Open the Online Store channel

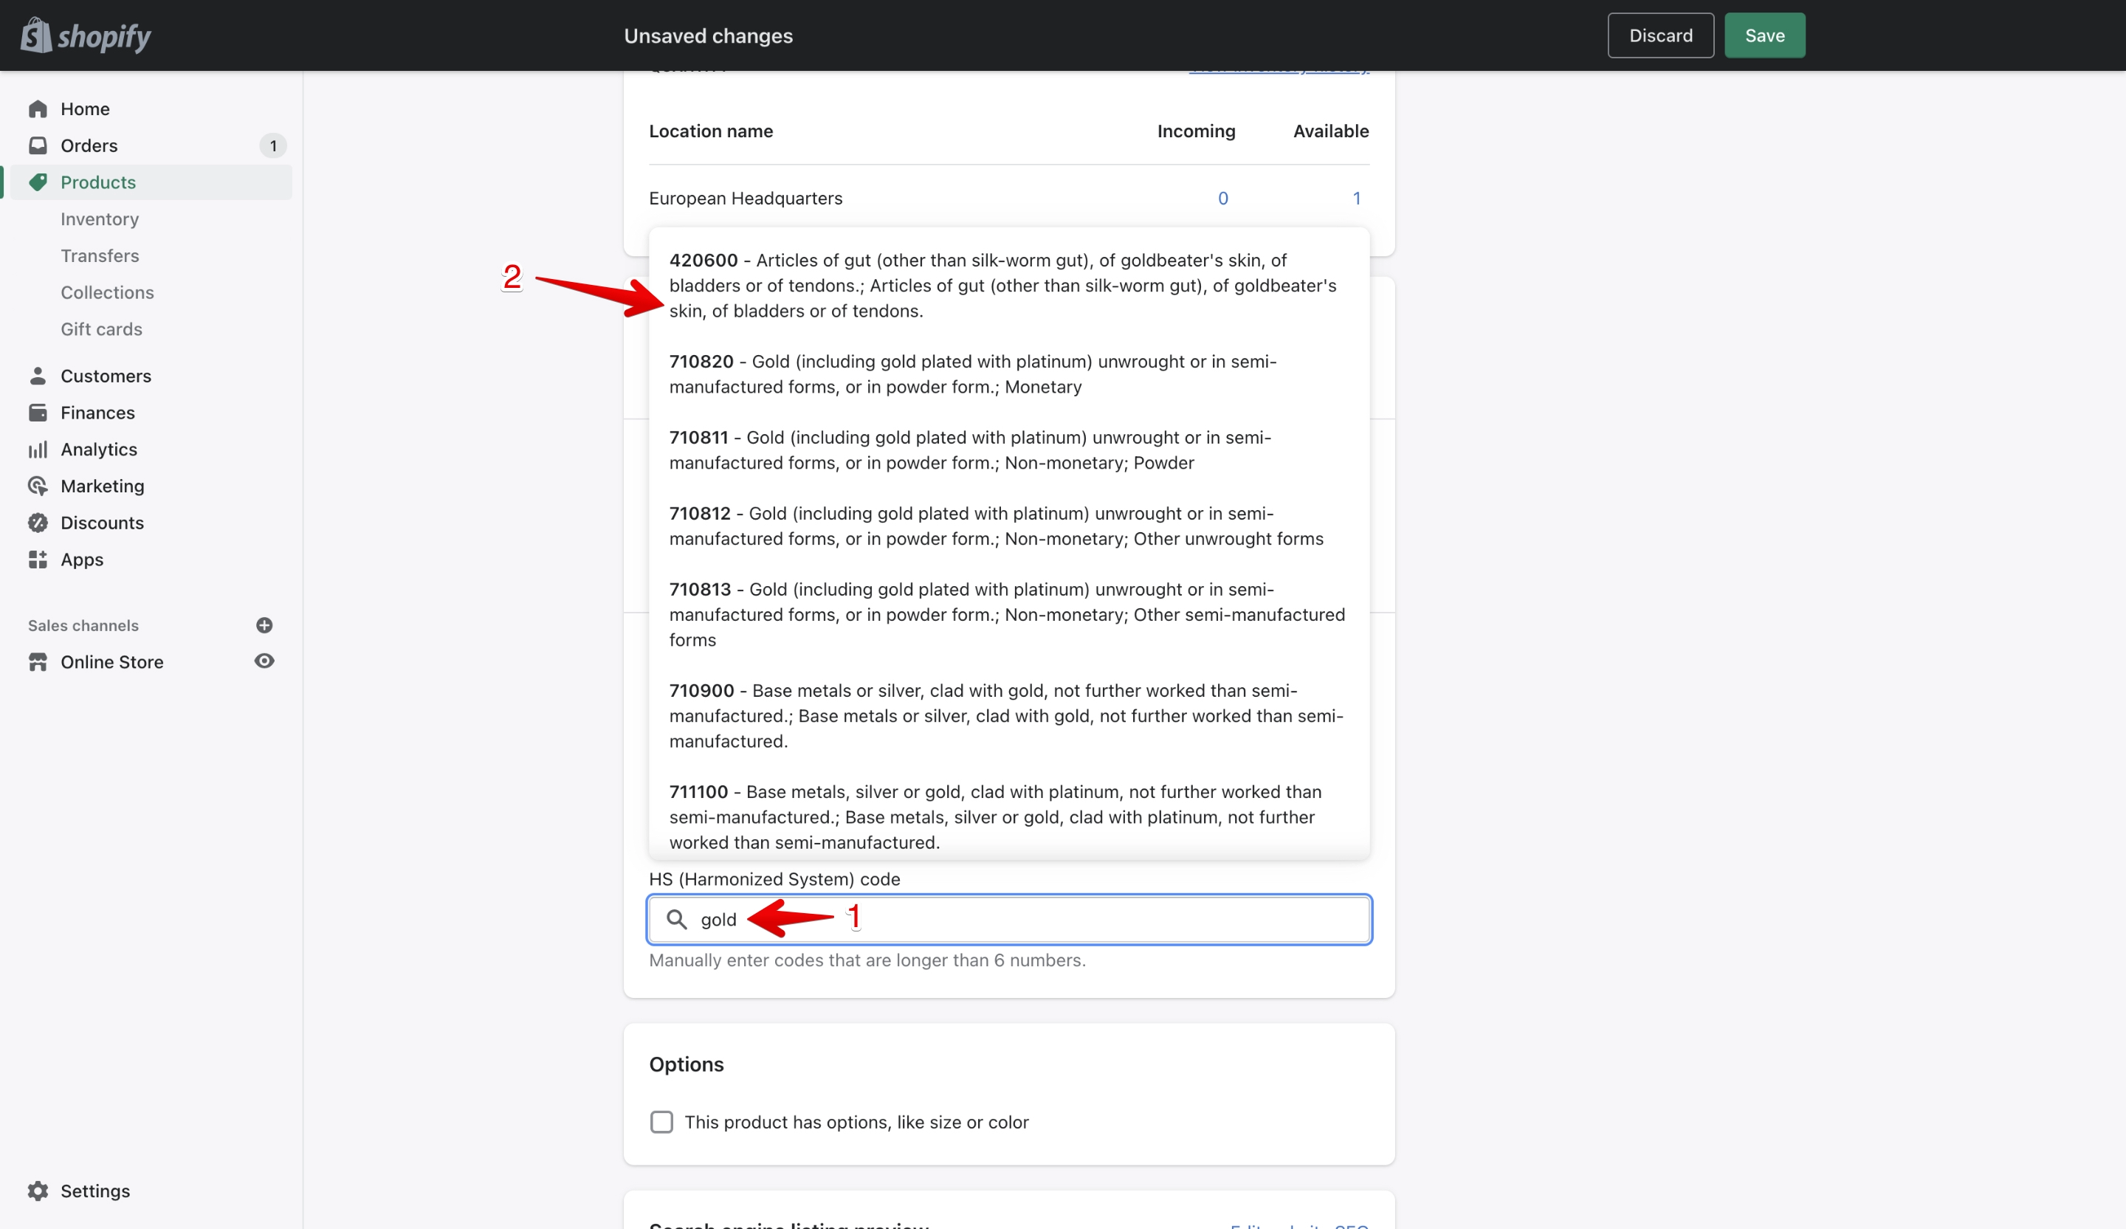point(112,662)
